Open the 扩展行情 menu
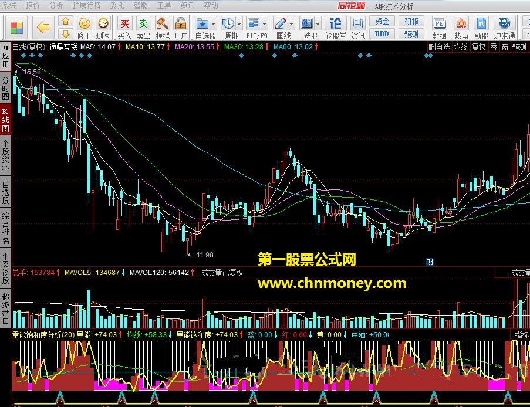The image size is (530, 407). [x=86, y=5]
